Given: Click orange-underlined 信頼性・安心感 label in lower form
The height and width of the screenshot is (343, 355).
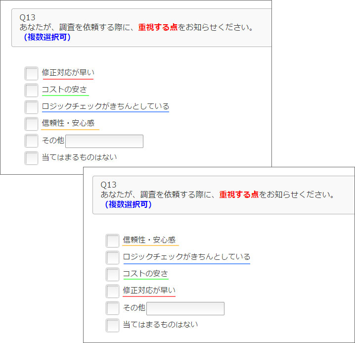Looking at the screenshot, I should coord(149,240).
